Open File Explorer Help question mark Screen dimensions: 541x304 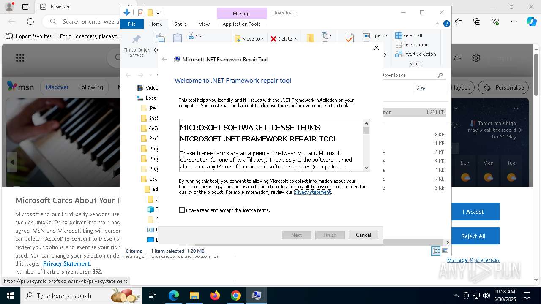point(446,24)
